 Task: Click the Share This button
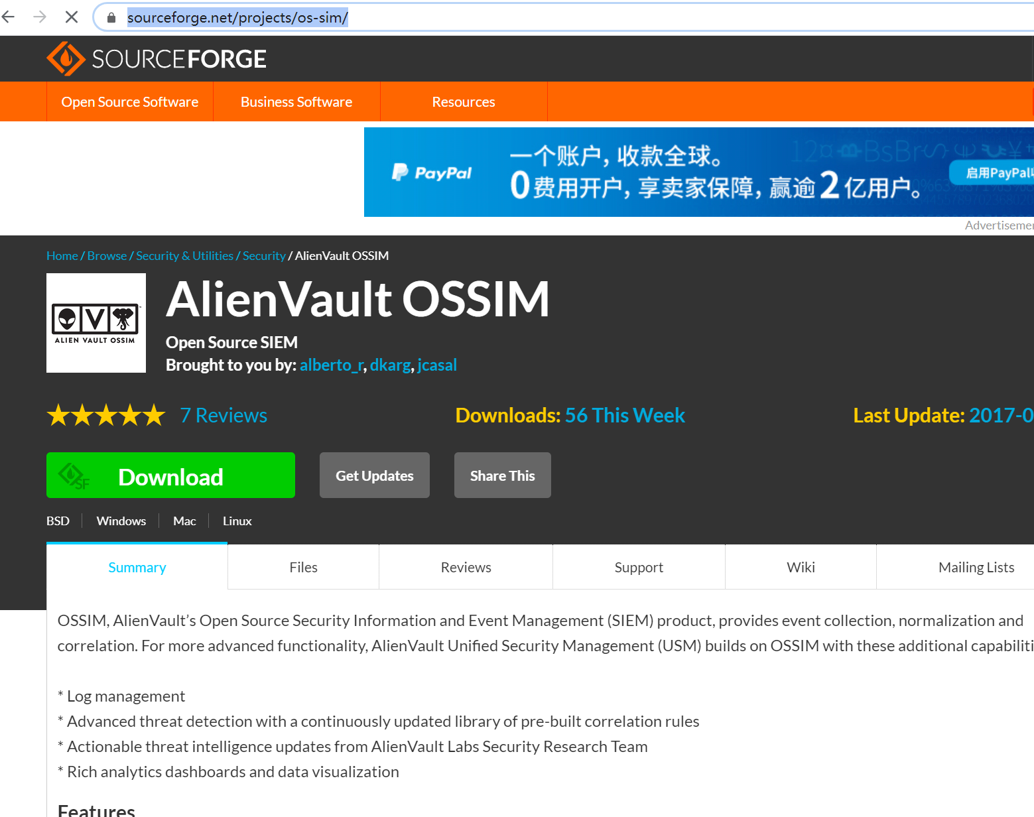pyautogui.click(x=502, y=475)
